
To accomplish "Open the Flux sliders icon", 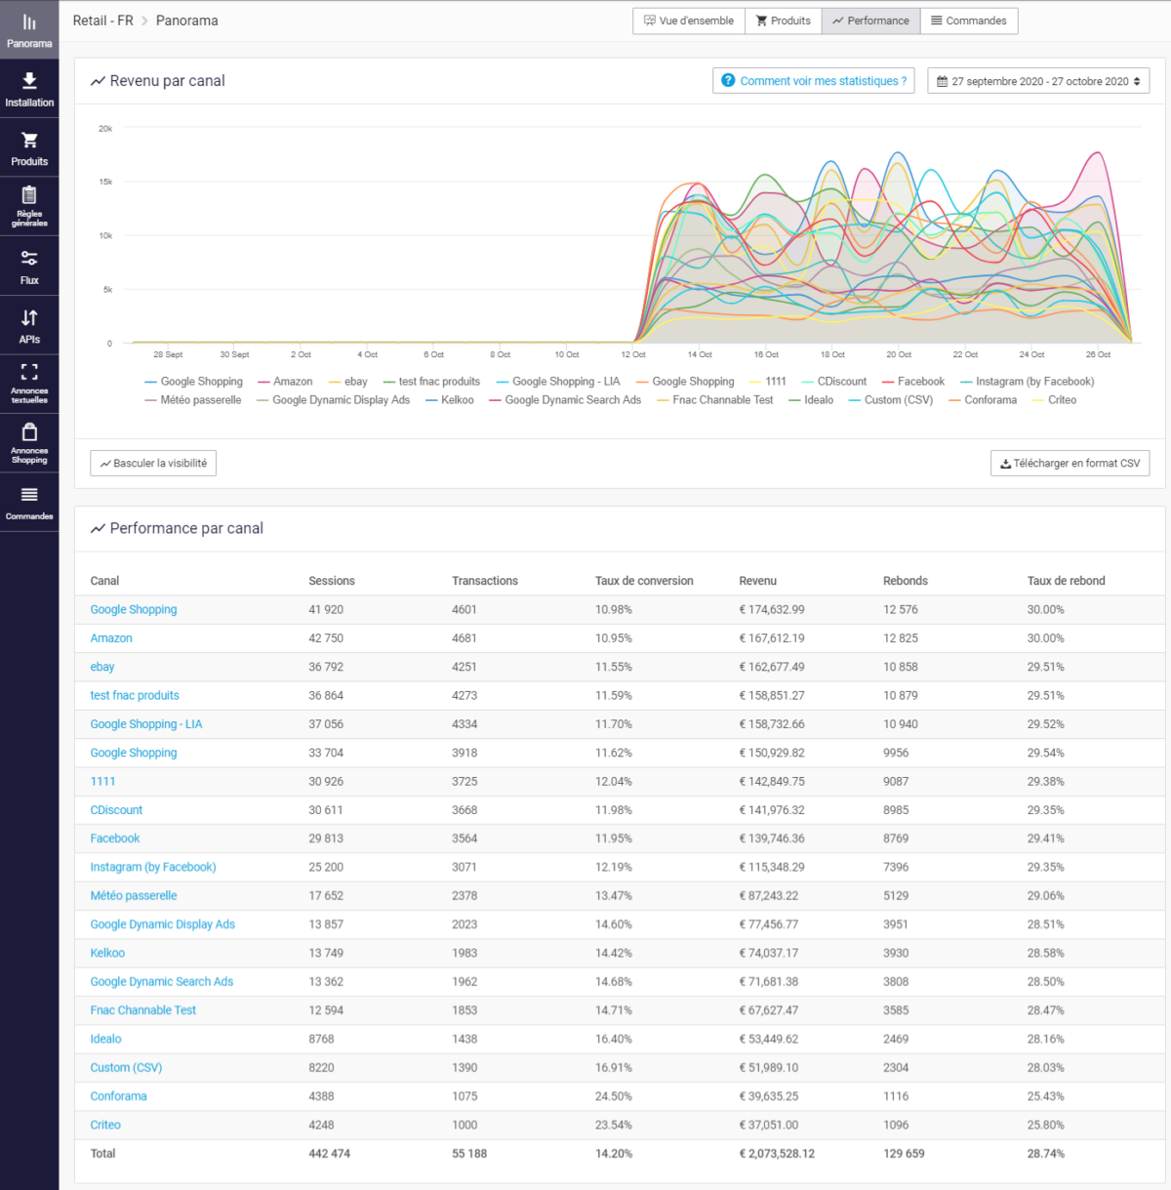I will [x=29, y=259].
